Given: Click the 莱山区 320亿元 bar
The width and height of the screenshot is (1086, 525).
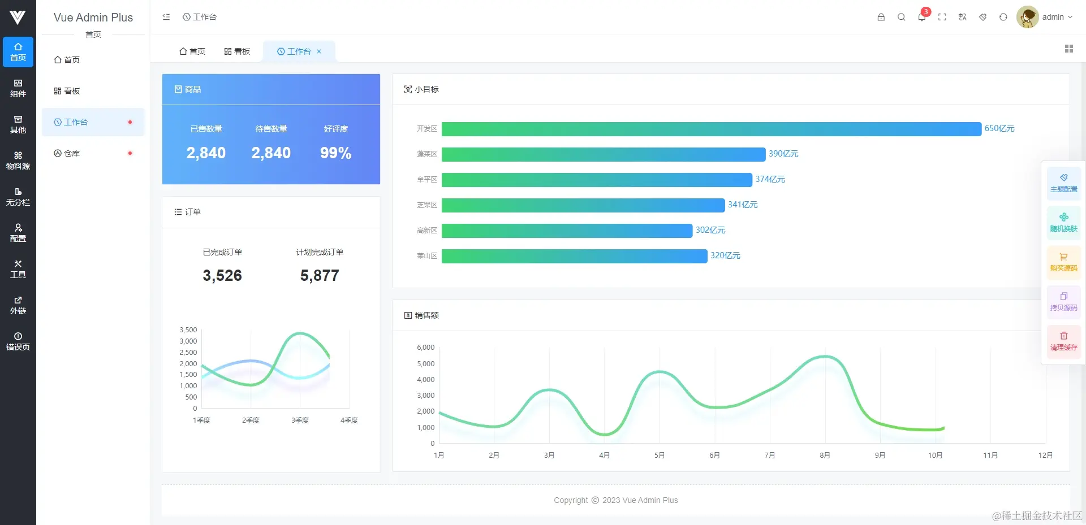Looking at the screenshot, I should click(575, 256).
